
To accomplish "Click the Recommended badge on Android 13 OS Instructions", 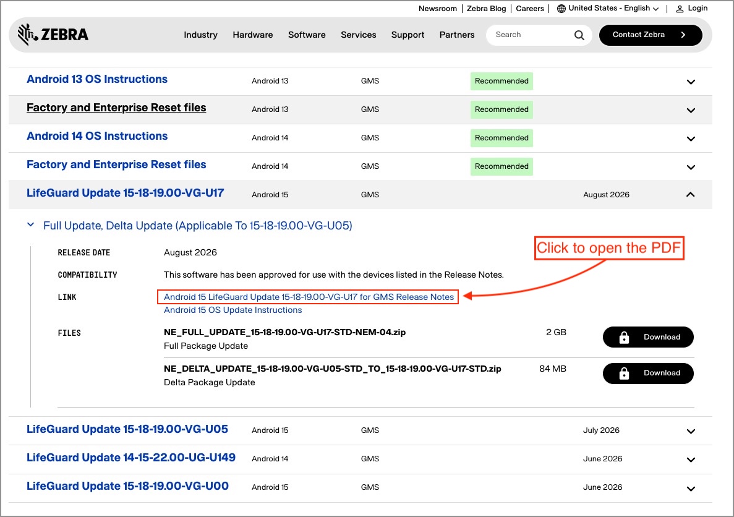I will tap(501, 81).
